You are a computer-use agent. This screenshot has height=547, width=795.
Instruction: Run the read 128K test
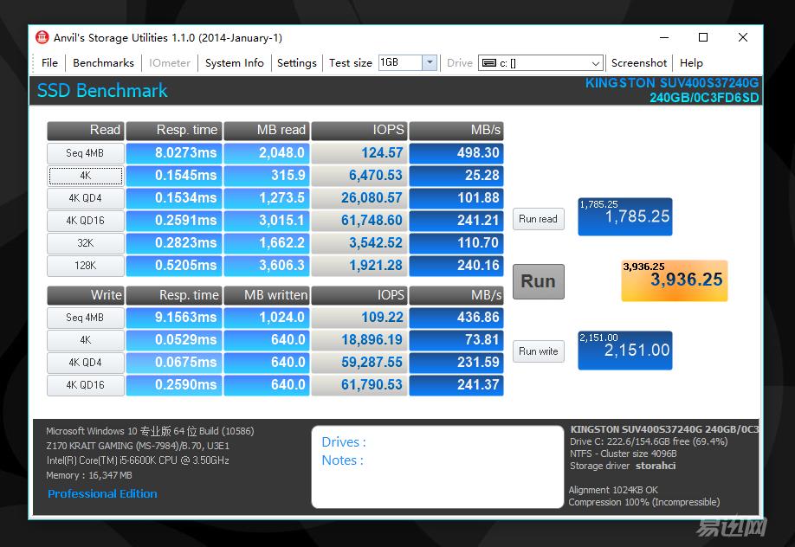pos(85,266)
